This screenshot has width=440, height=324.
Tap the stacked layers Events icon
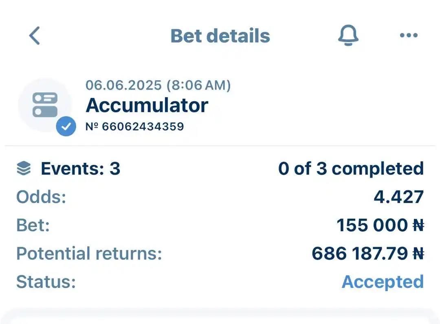(24, 169)
